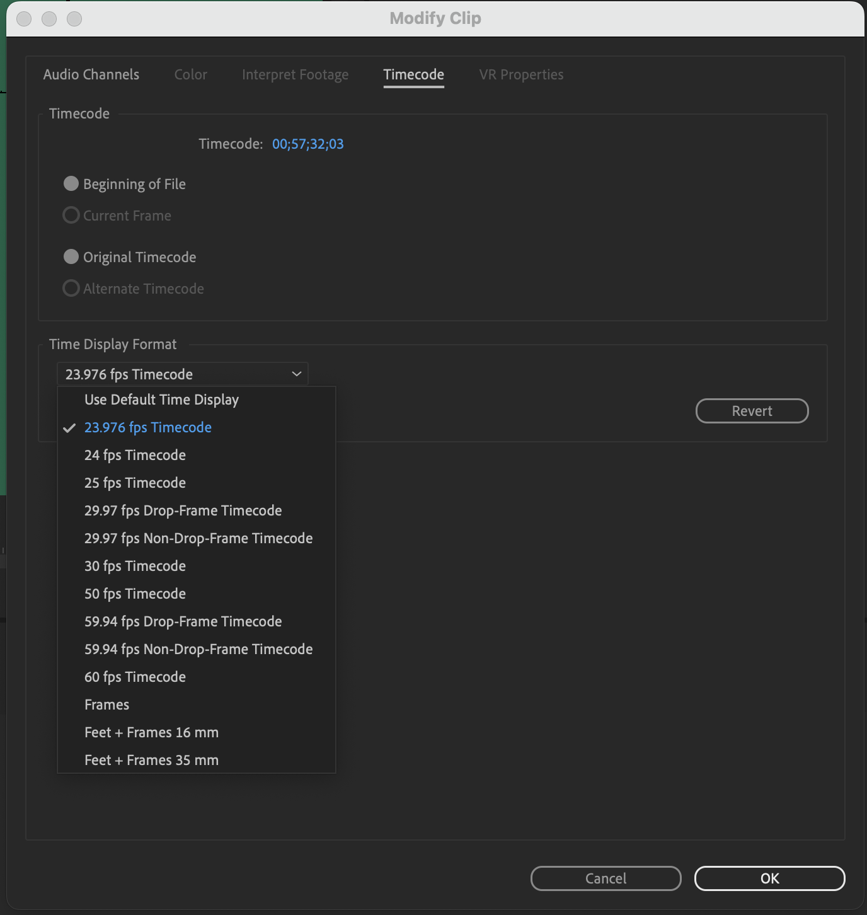Select 29.97 fps Drop-Frame Timecode
This screenshot has height=915, width=867.
click(183, 510)
